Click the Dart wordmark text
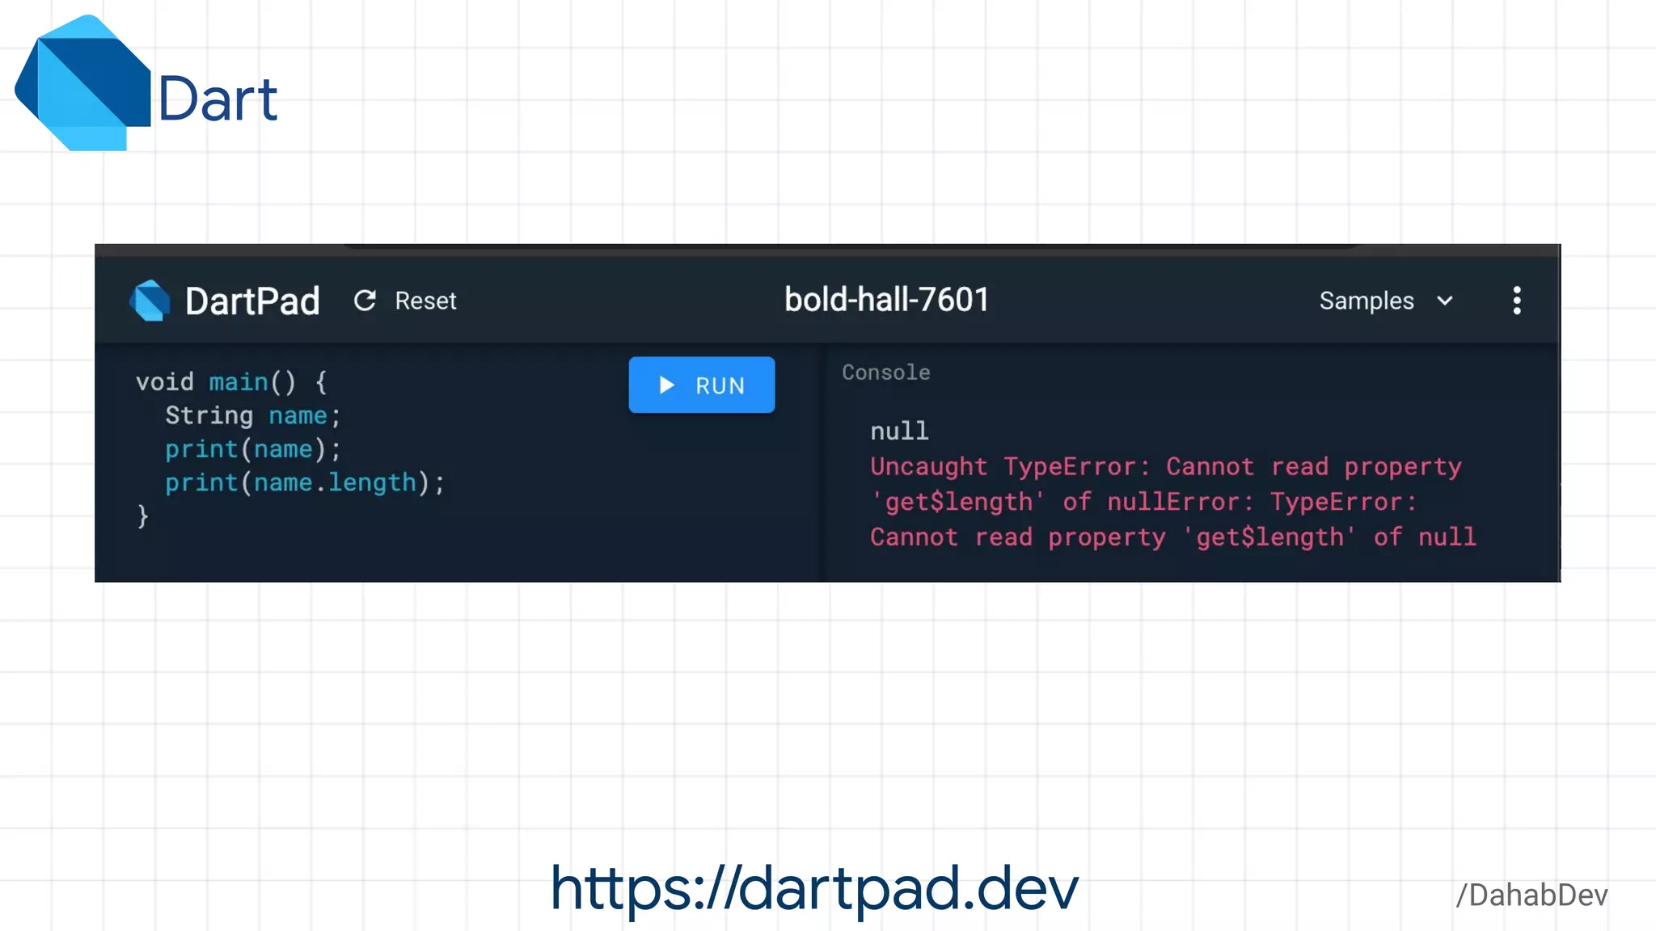The image size is (1656, 931). coord(218,99)
